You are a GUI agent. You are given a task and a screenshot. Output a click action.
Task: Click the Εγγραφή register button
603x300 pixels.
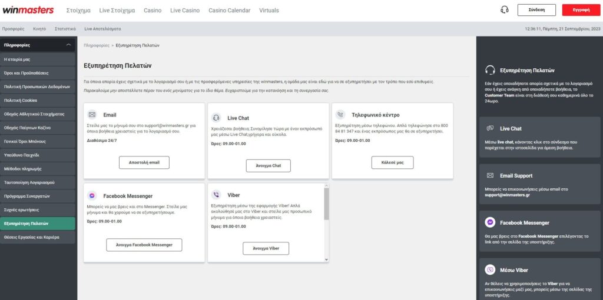pyautogui.click(x=581, y=10)
